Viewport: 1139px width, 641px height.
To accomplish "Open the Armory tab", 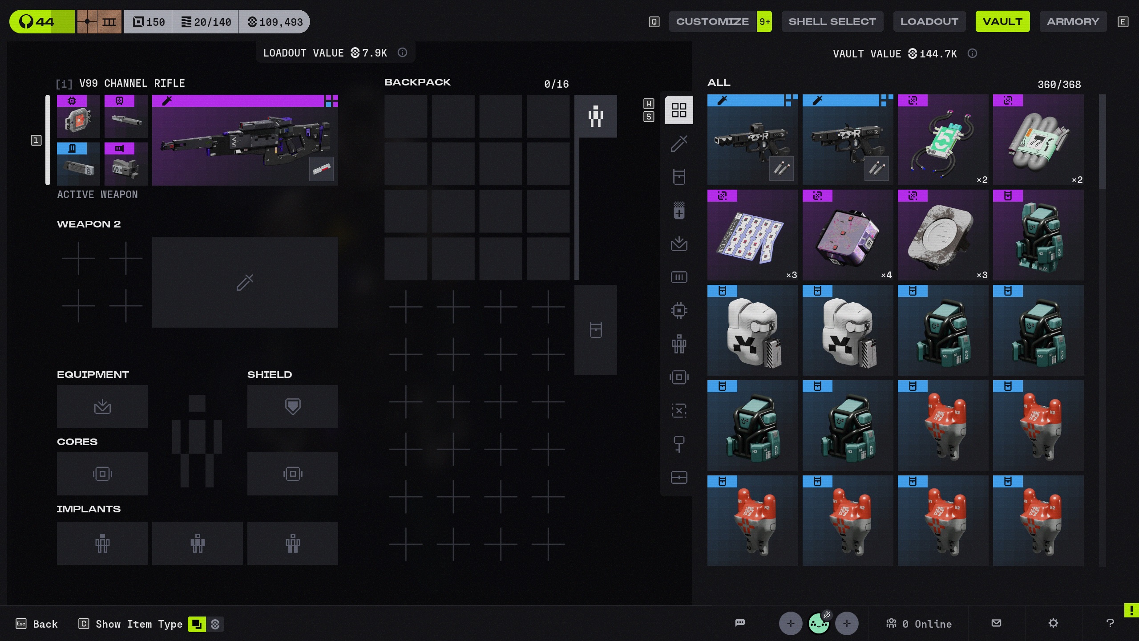I will coord(1073,21).
